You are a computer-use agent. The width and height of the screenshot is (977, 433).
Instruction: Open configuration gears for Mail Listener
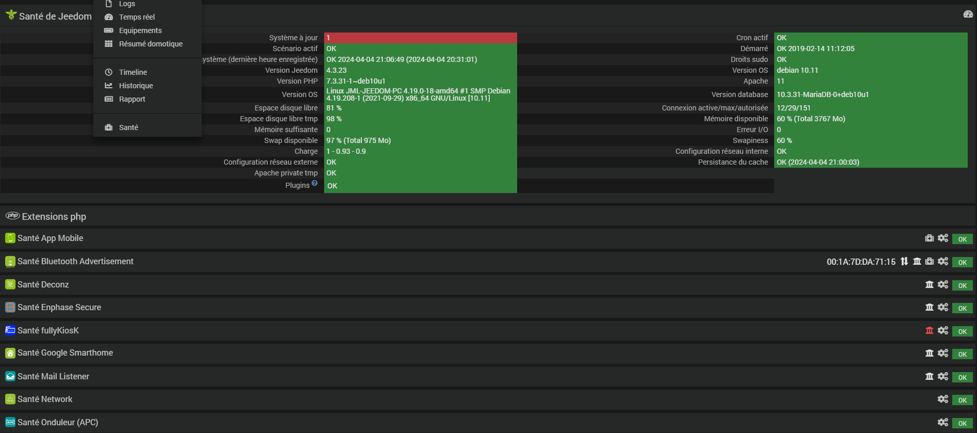pos(943,376)
